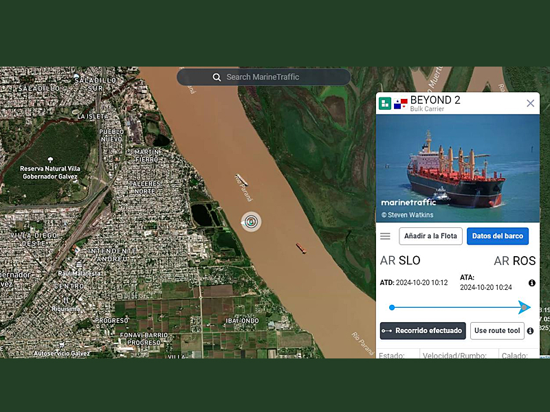Image resolution: width=550 pixels, height=412 pixels.
Task: Click the Pueblo Nuevo map label
Action: click(111, 135)
